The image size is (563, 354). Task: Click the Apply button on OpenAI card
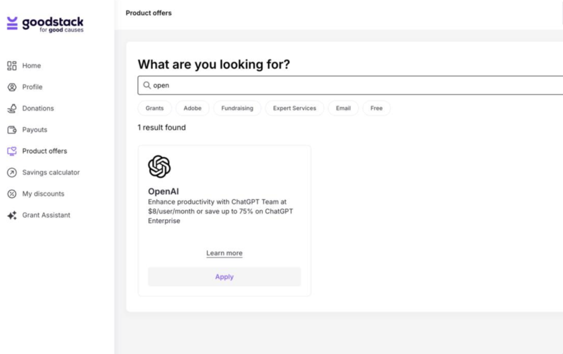[x=224, y=277]
